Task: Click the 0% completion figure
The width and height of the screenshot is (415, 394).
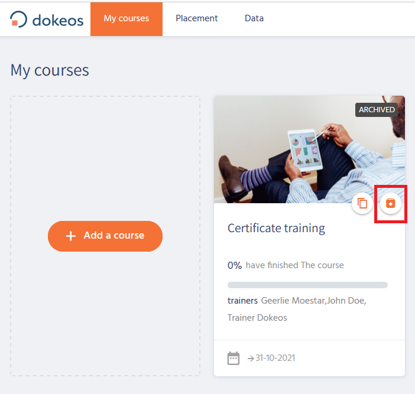Action: click(234, 265)
